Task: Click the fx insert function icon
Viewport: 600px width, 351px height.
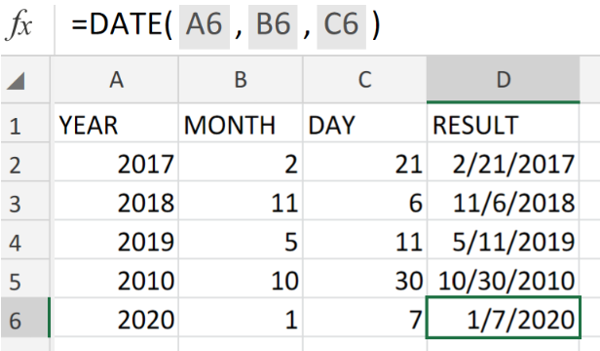Action: 19,25
